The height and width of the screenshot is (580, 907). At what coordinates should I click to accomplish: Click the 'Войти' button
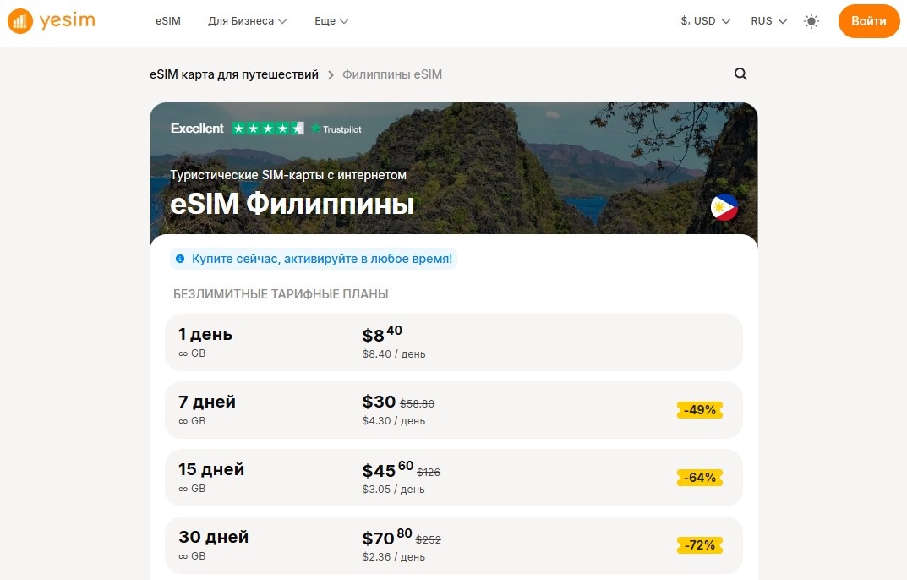868,21
